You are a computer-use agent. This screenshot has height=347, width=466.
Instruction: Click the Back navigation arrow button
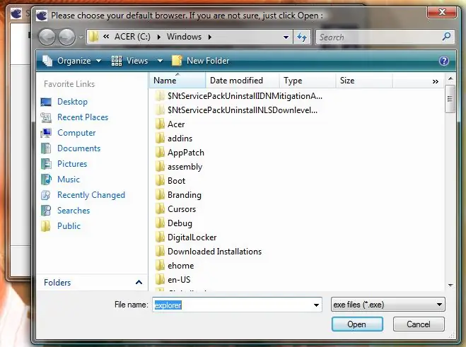click(x=47, y=37)
